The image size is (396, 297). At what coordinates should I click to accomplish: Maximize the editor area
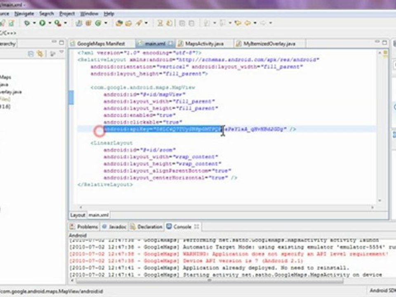coord(384,42)
